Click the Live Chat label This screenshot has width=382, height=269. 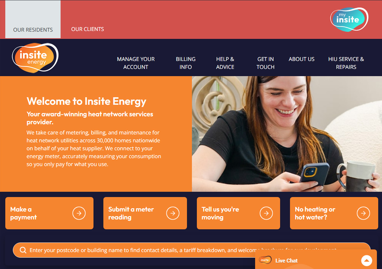coord(286,261)
